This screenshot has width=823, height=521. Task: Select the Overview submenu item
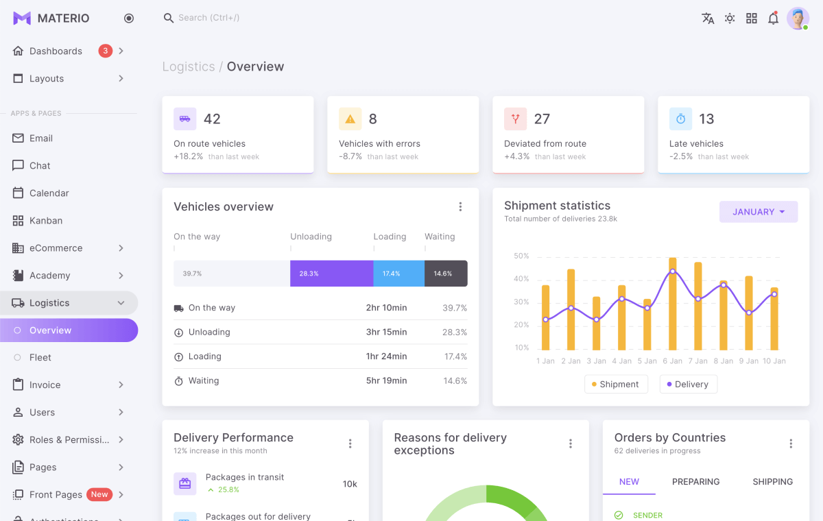(69, 330)
